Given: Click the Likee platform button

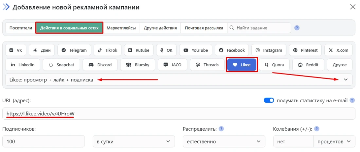Looking at the screenshot, I should pos(242,65).
